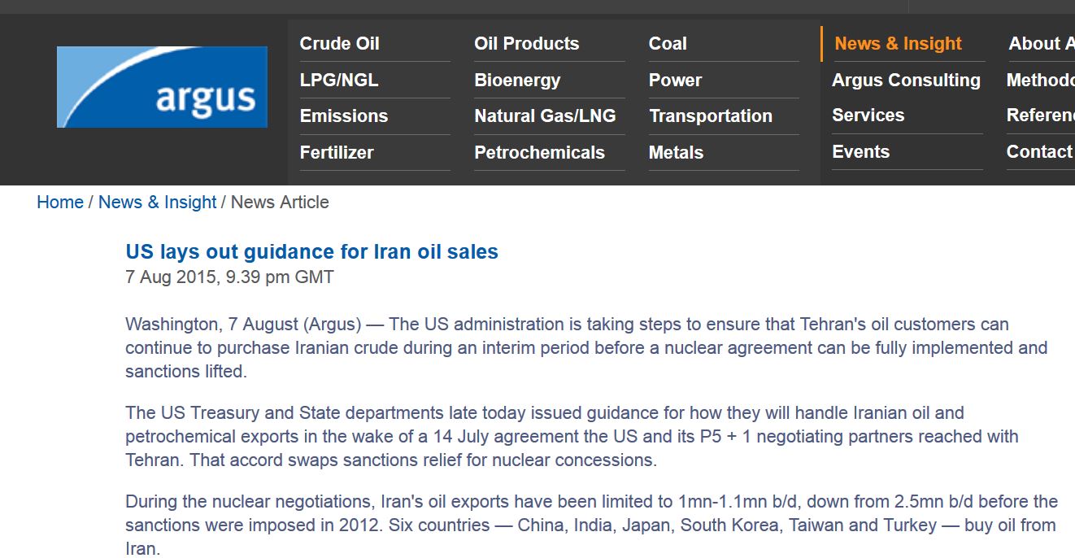Open the Crude Oil menu

pyautogui.click(x=339, y=44)
